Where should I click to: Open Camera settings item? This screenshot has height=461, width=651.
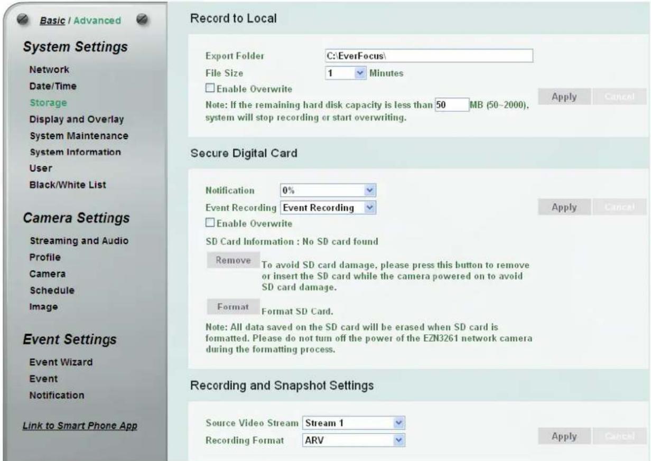tap(48, 274)
